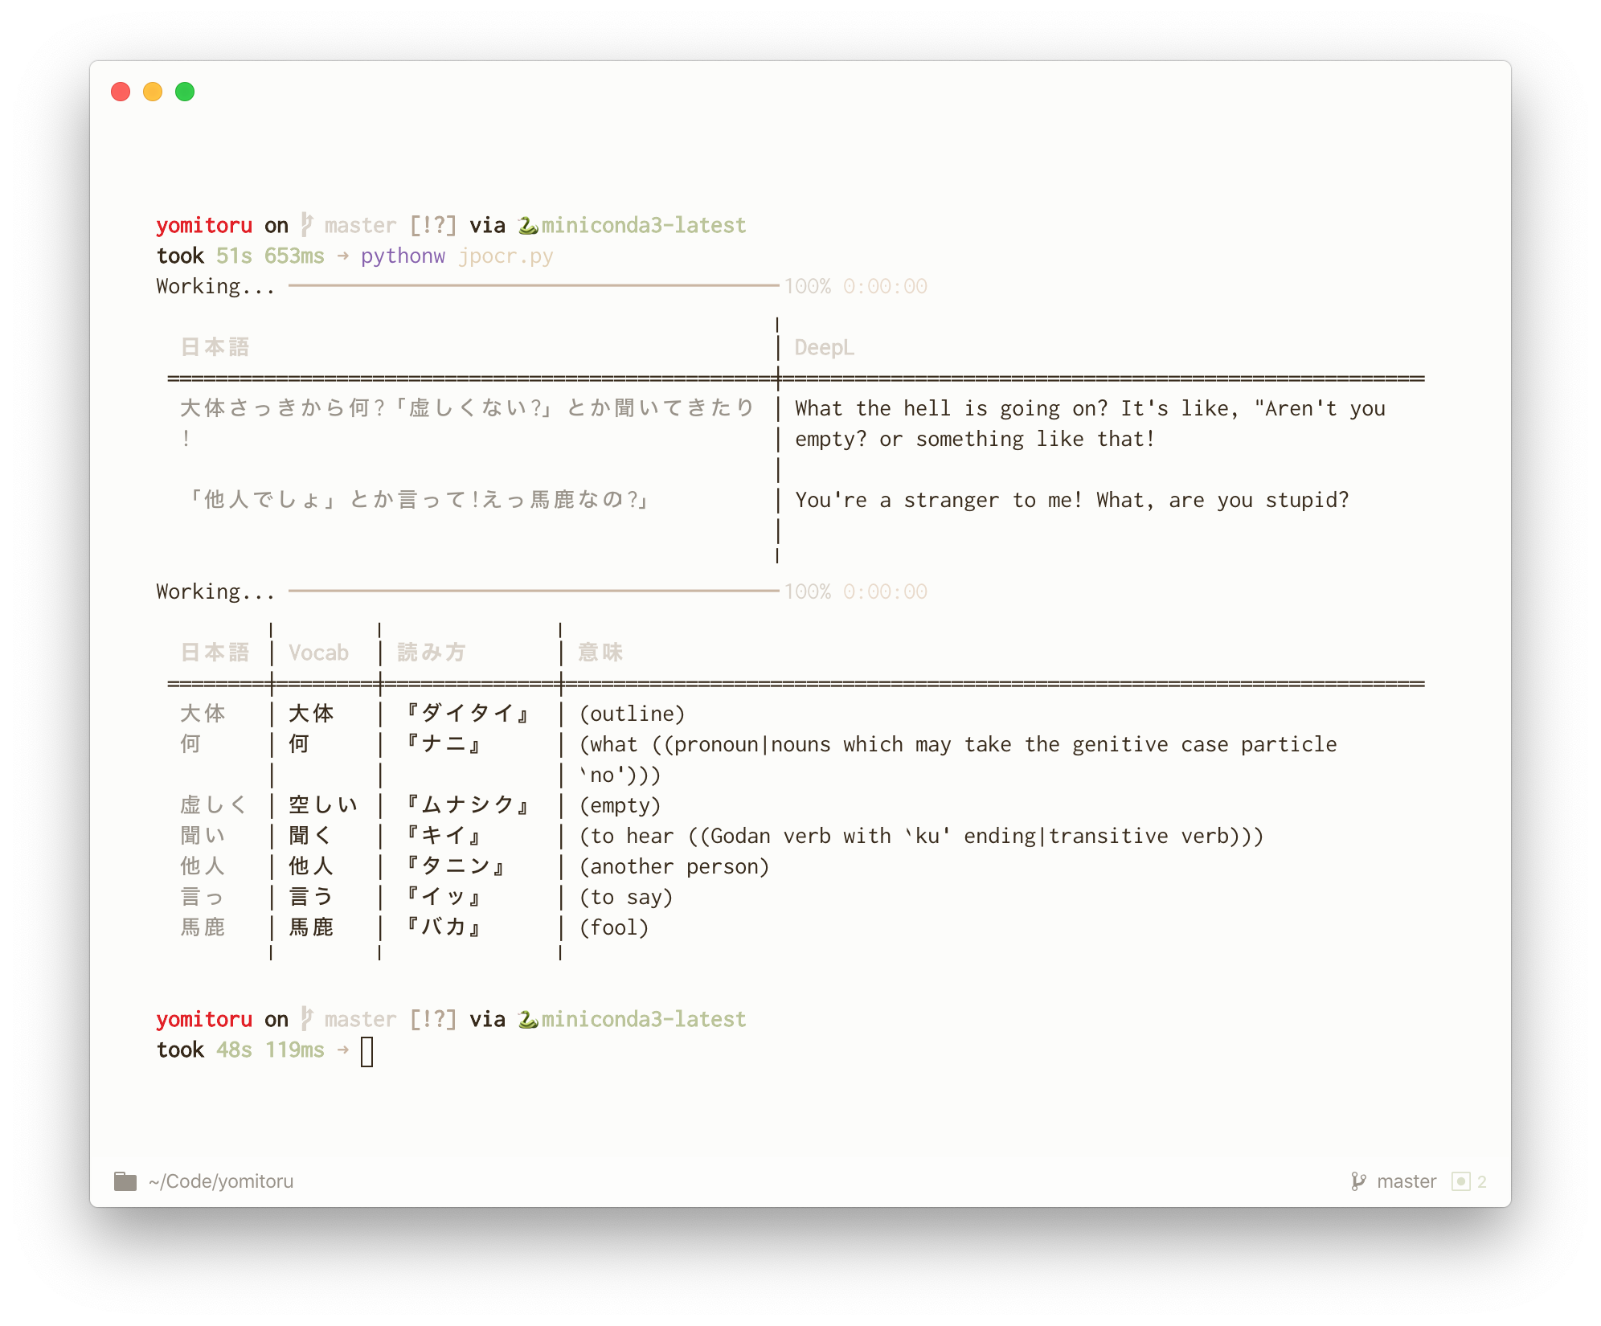
Task: Click the git branch icon at bottom right
Action: (1358, 1181)
